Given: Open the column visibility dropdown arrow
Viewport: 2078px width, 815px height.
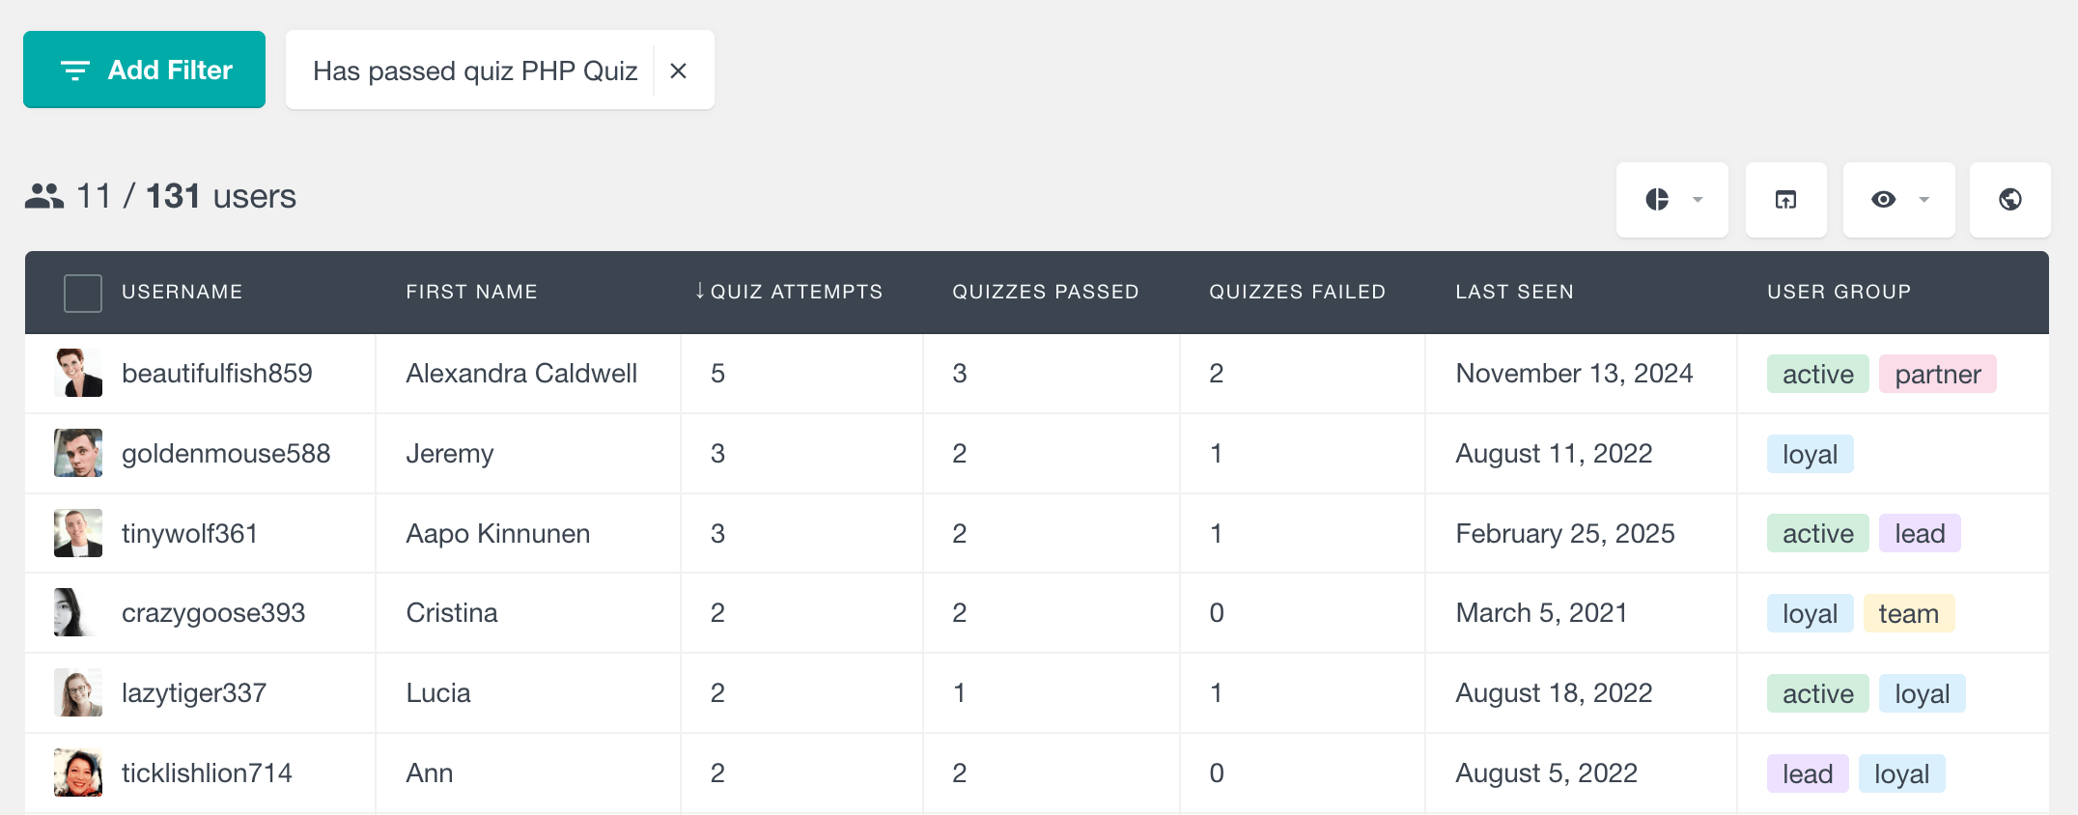Looking at the screenshot, I should click(1924, 200).
